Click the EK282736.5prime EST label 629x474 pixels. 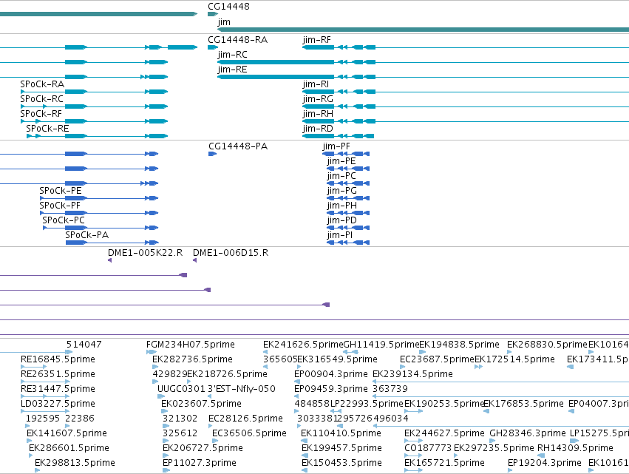[x=193, y=359]
